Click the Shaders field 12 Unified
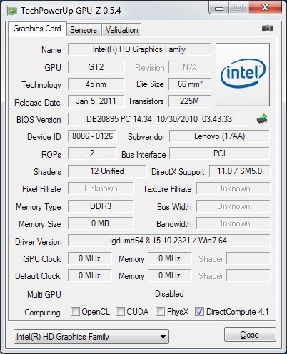The width and height of the screenshot is (287, 354). click(107, 171)
